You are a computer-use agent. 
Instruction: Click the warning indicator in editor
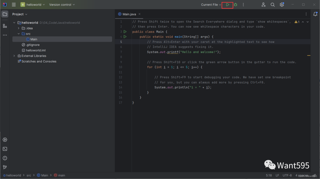click(x=297, y=22)
